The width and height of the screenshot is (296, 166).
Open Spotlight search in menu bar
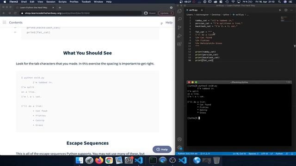[x=279, y=2]
